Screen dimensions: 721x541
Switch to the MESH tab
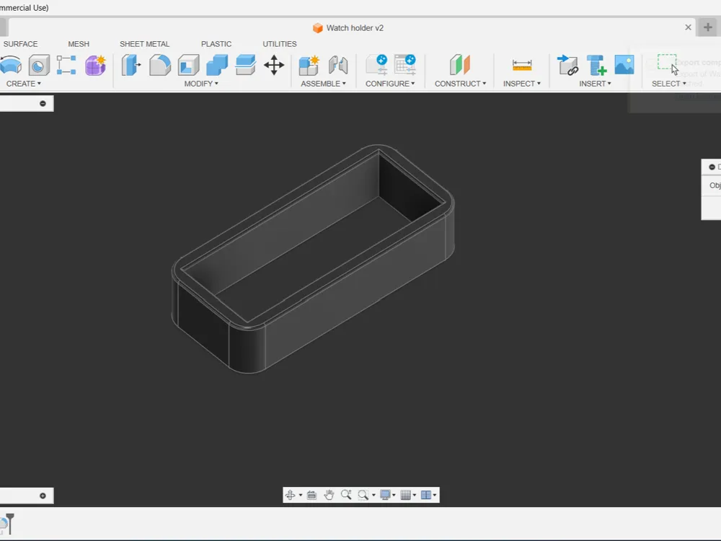coord(79,44)
